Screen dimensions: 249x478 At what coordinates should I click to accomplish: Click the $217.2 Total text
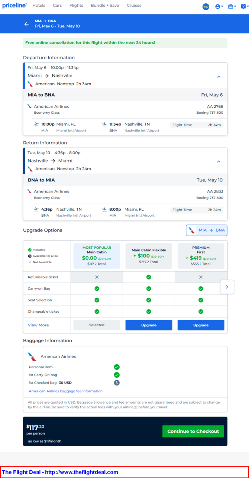point(149,262)
